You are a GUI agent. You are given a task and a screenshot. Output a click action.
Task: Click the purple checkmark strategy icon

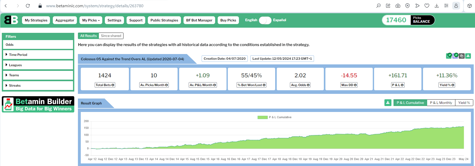(x=455, y=56)
